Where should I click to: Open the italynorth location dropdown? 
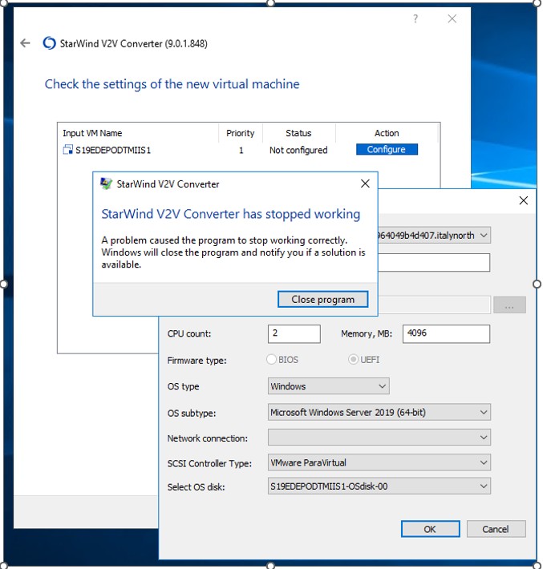tap(435, 235)
